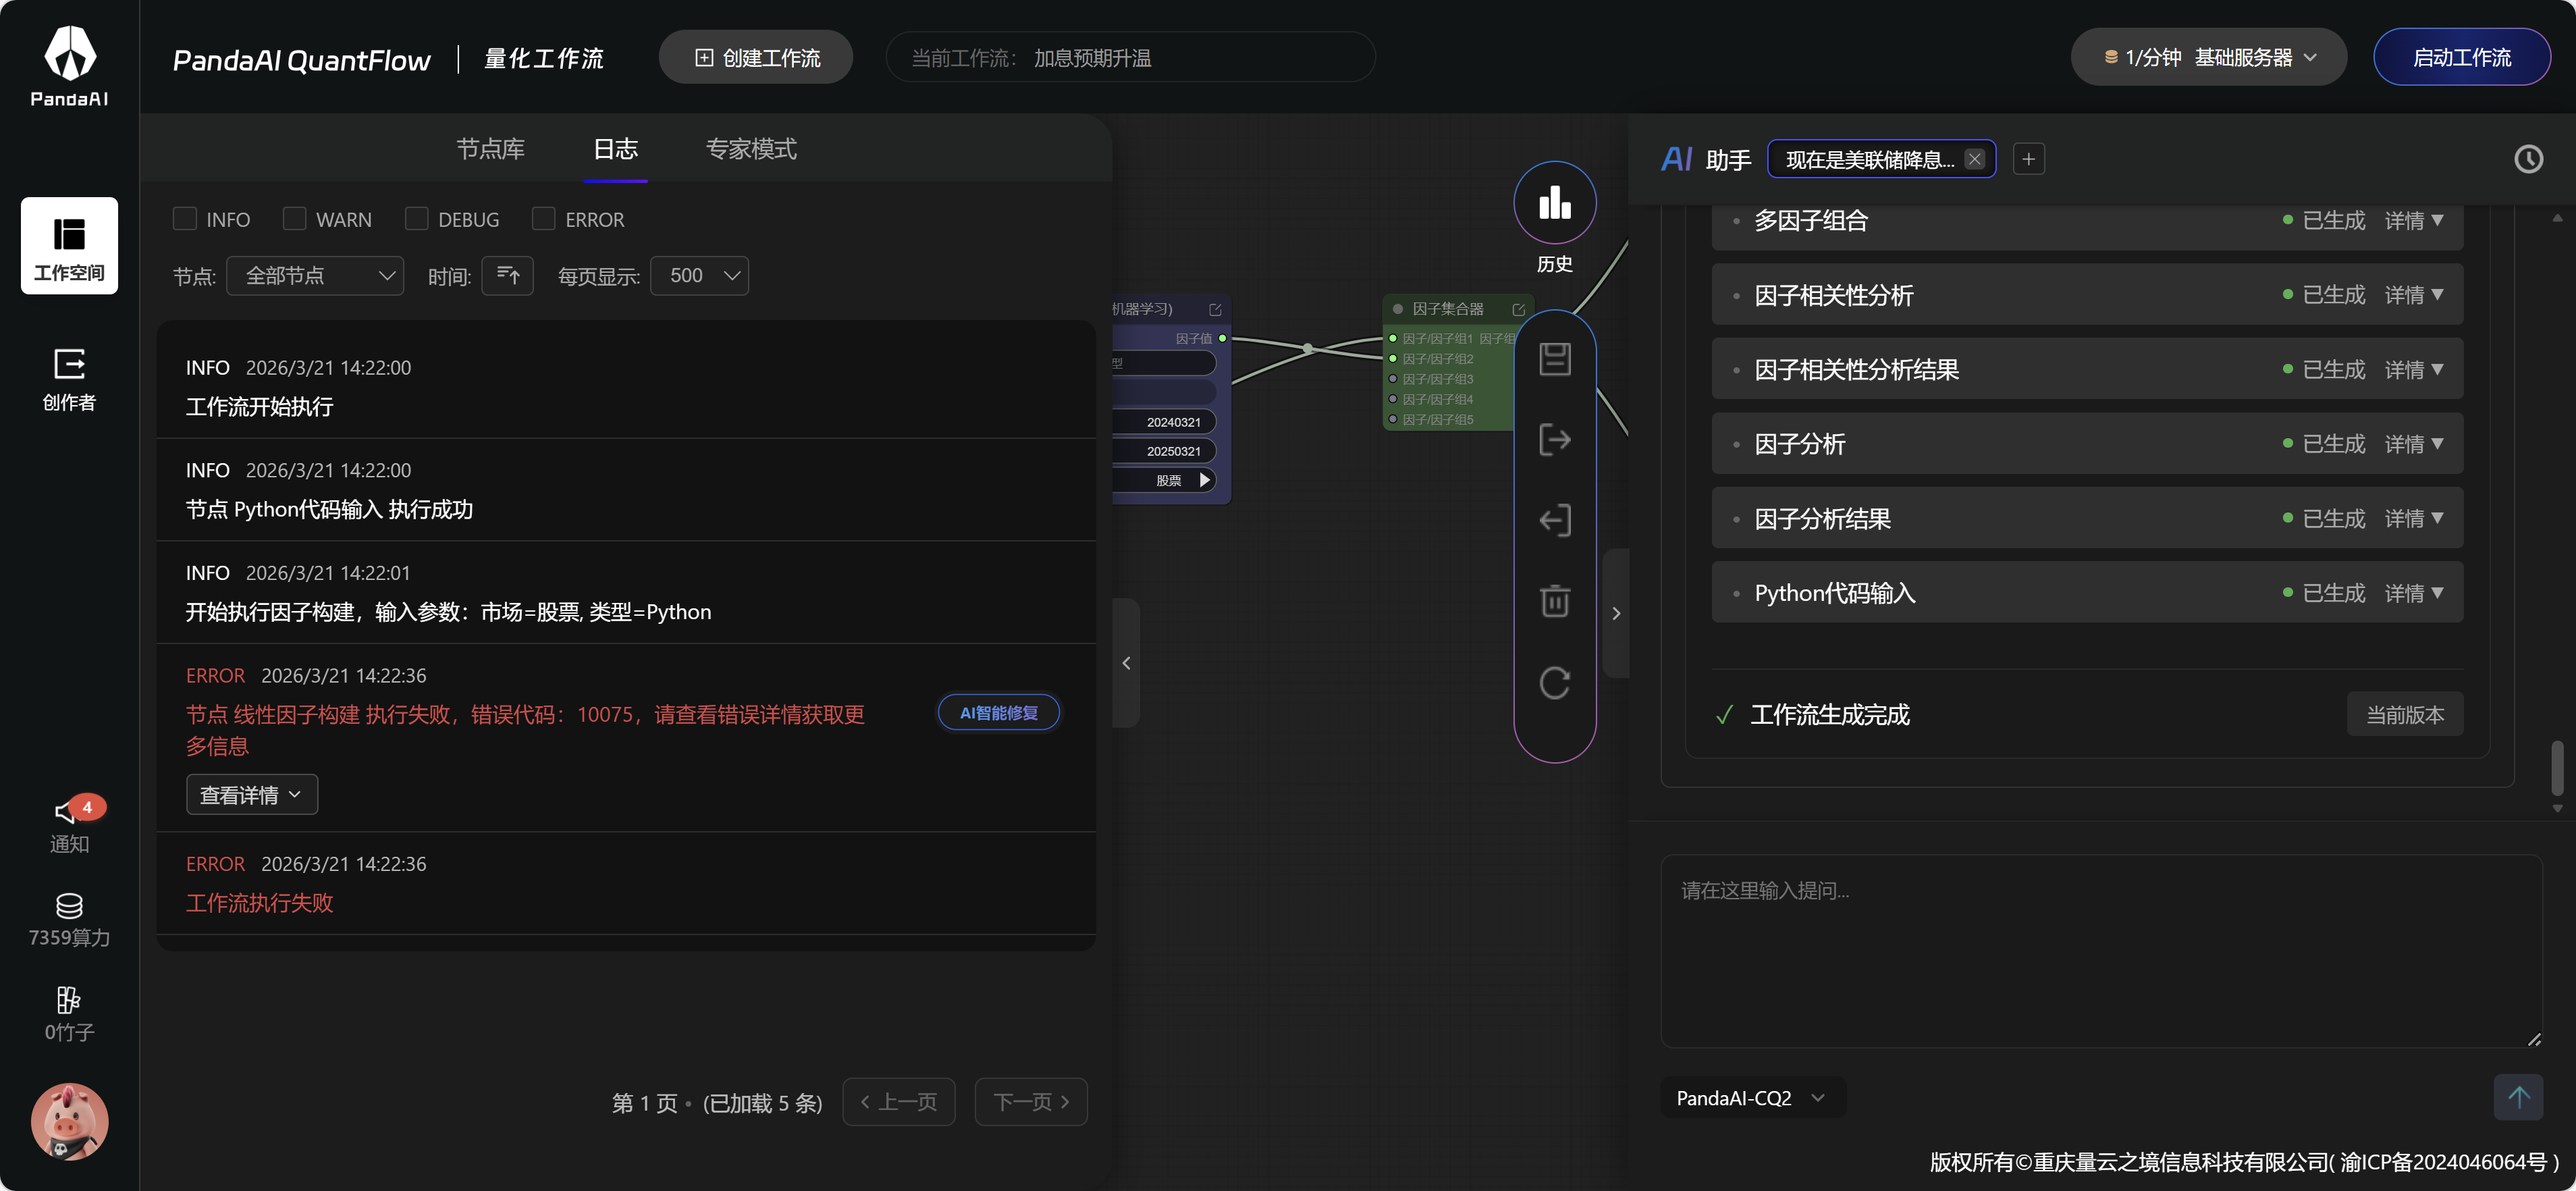Image resolution: width=2576 pixels, height=1191 pixels.
Task: Enable the WARN log filter checkbox
Action: pyautogui.click(x=295, y=219)
